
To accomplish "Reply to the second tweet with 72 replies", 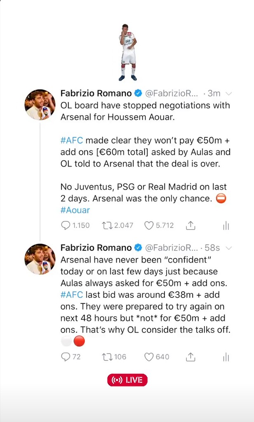I will click(66, 357).
